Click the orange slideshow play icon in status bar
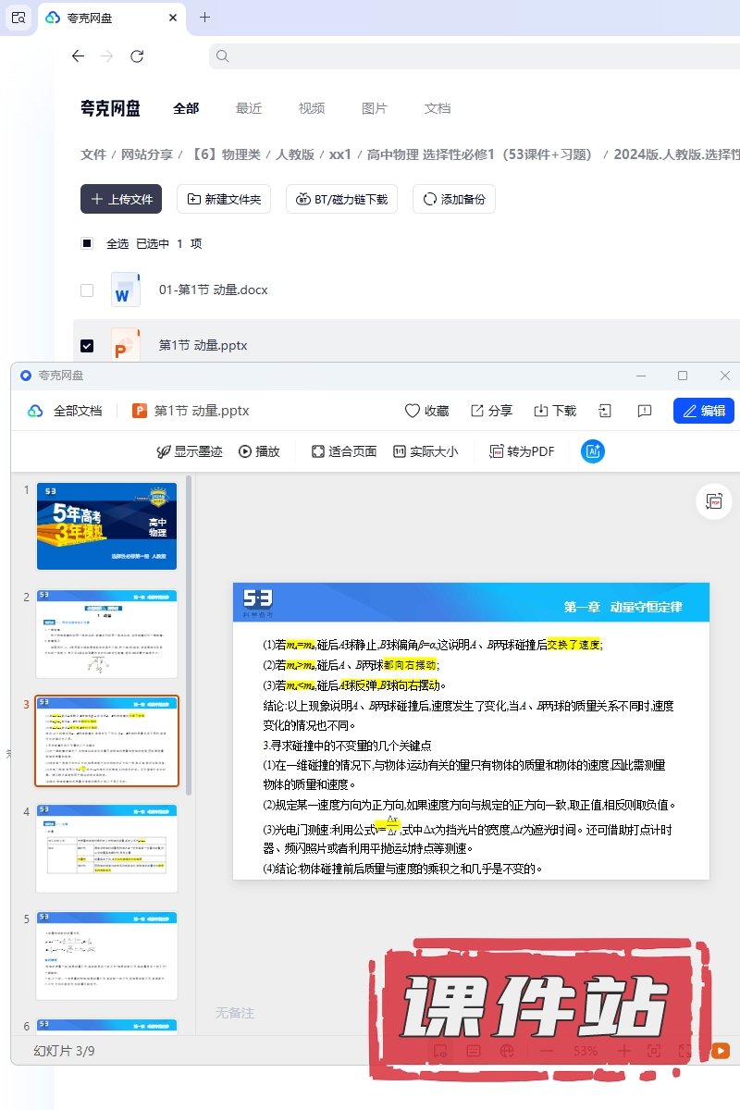The height and width of the screenshot is (1110, 740). pos(721,1051)
